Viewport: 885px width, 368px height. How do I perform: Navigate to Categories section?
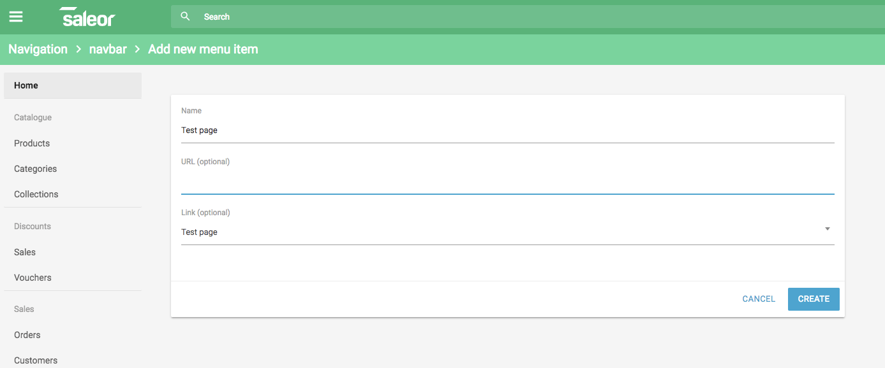point(35,168)
